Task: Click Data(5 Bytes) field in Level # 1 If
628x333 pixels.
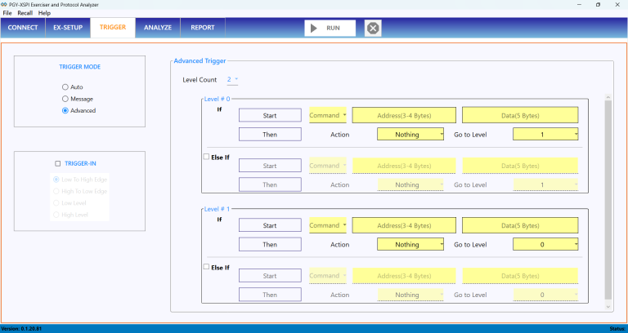Action: tap(520, 225)
